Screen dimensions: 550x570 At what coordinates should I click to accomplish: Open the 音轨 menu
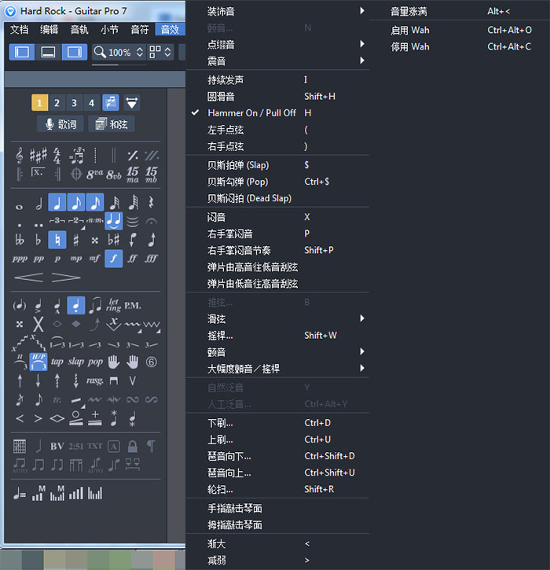79,29
